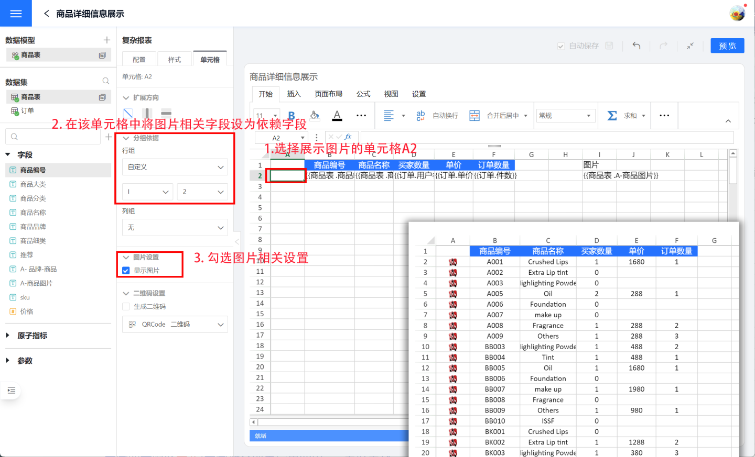The height and width of the screenshot is (457, 755).
Task: Click the fill color bucket icon
Action: tap(315, 116)
